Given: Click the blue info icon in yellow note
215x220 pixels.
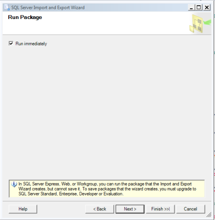Looking at the screenshot, I should (14, 184).
